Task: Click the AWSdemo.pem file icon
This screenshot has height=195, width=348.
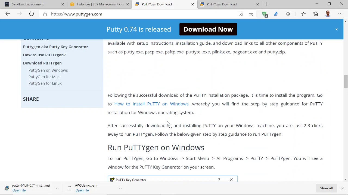Action: (70, 188)
